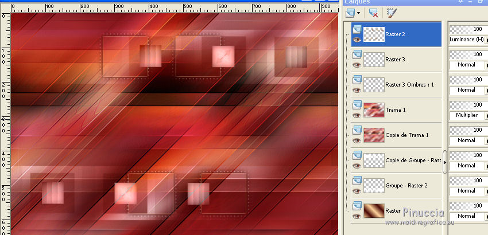Image resolution: width=488 pixels, height=235 pixels.
Task: Open the Normal blend mode dropdown of Raster 3
Action: [x=468, y=65]
